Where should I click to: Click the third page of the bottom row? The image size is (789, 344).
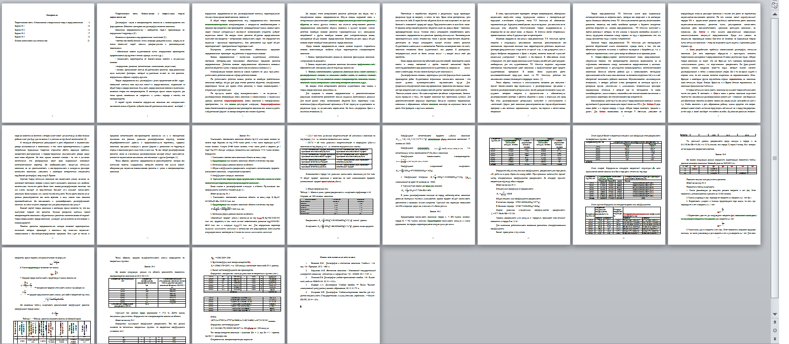click(x=238, y=296)
